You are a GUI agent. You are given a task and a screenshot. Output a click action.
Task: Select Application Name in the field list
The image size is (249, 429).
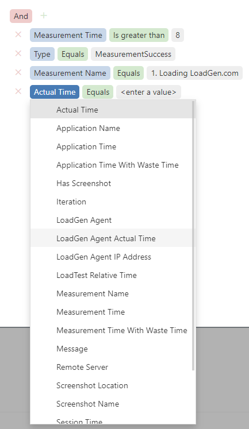113,128
